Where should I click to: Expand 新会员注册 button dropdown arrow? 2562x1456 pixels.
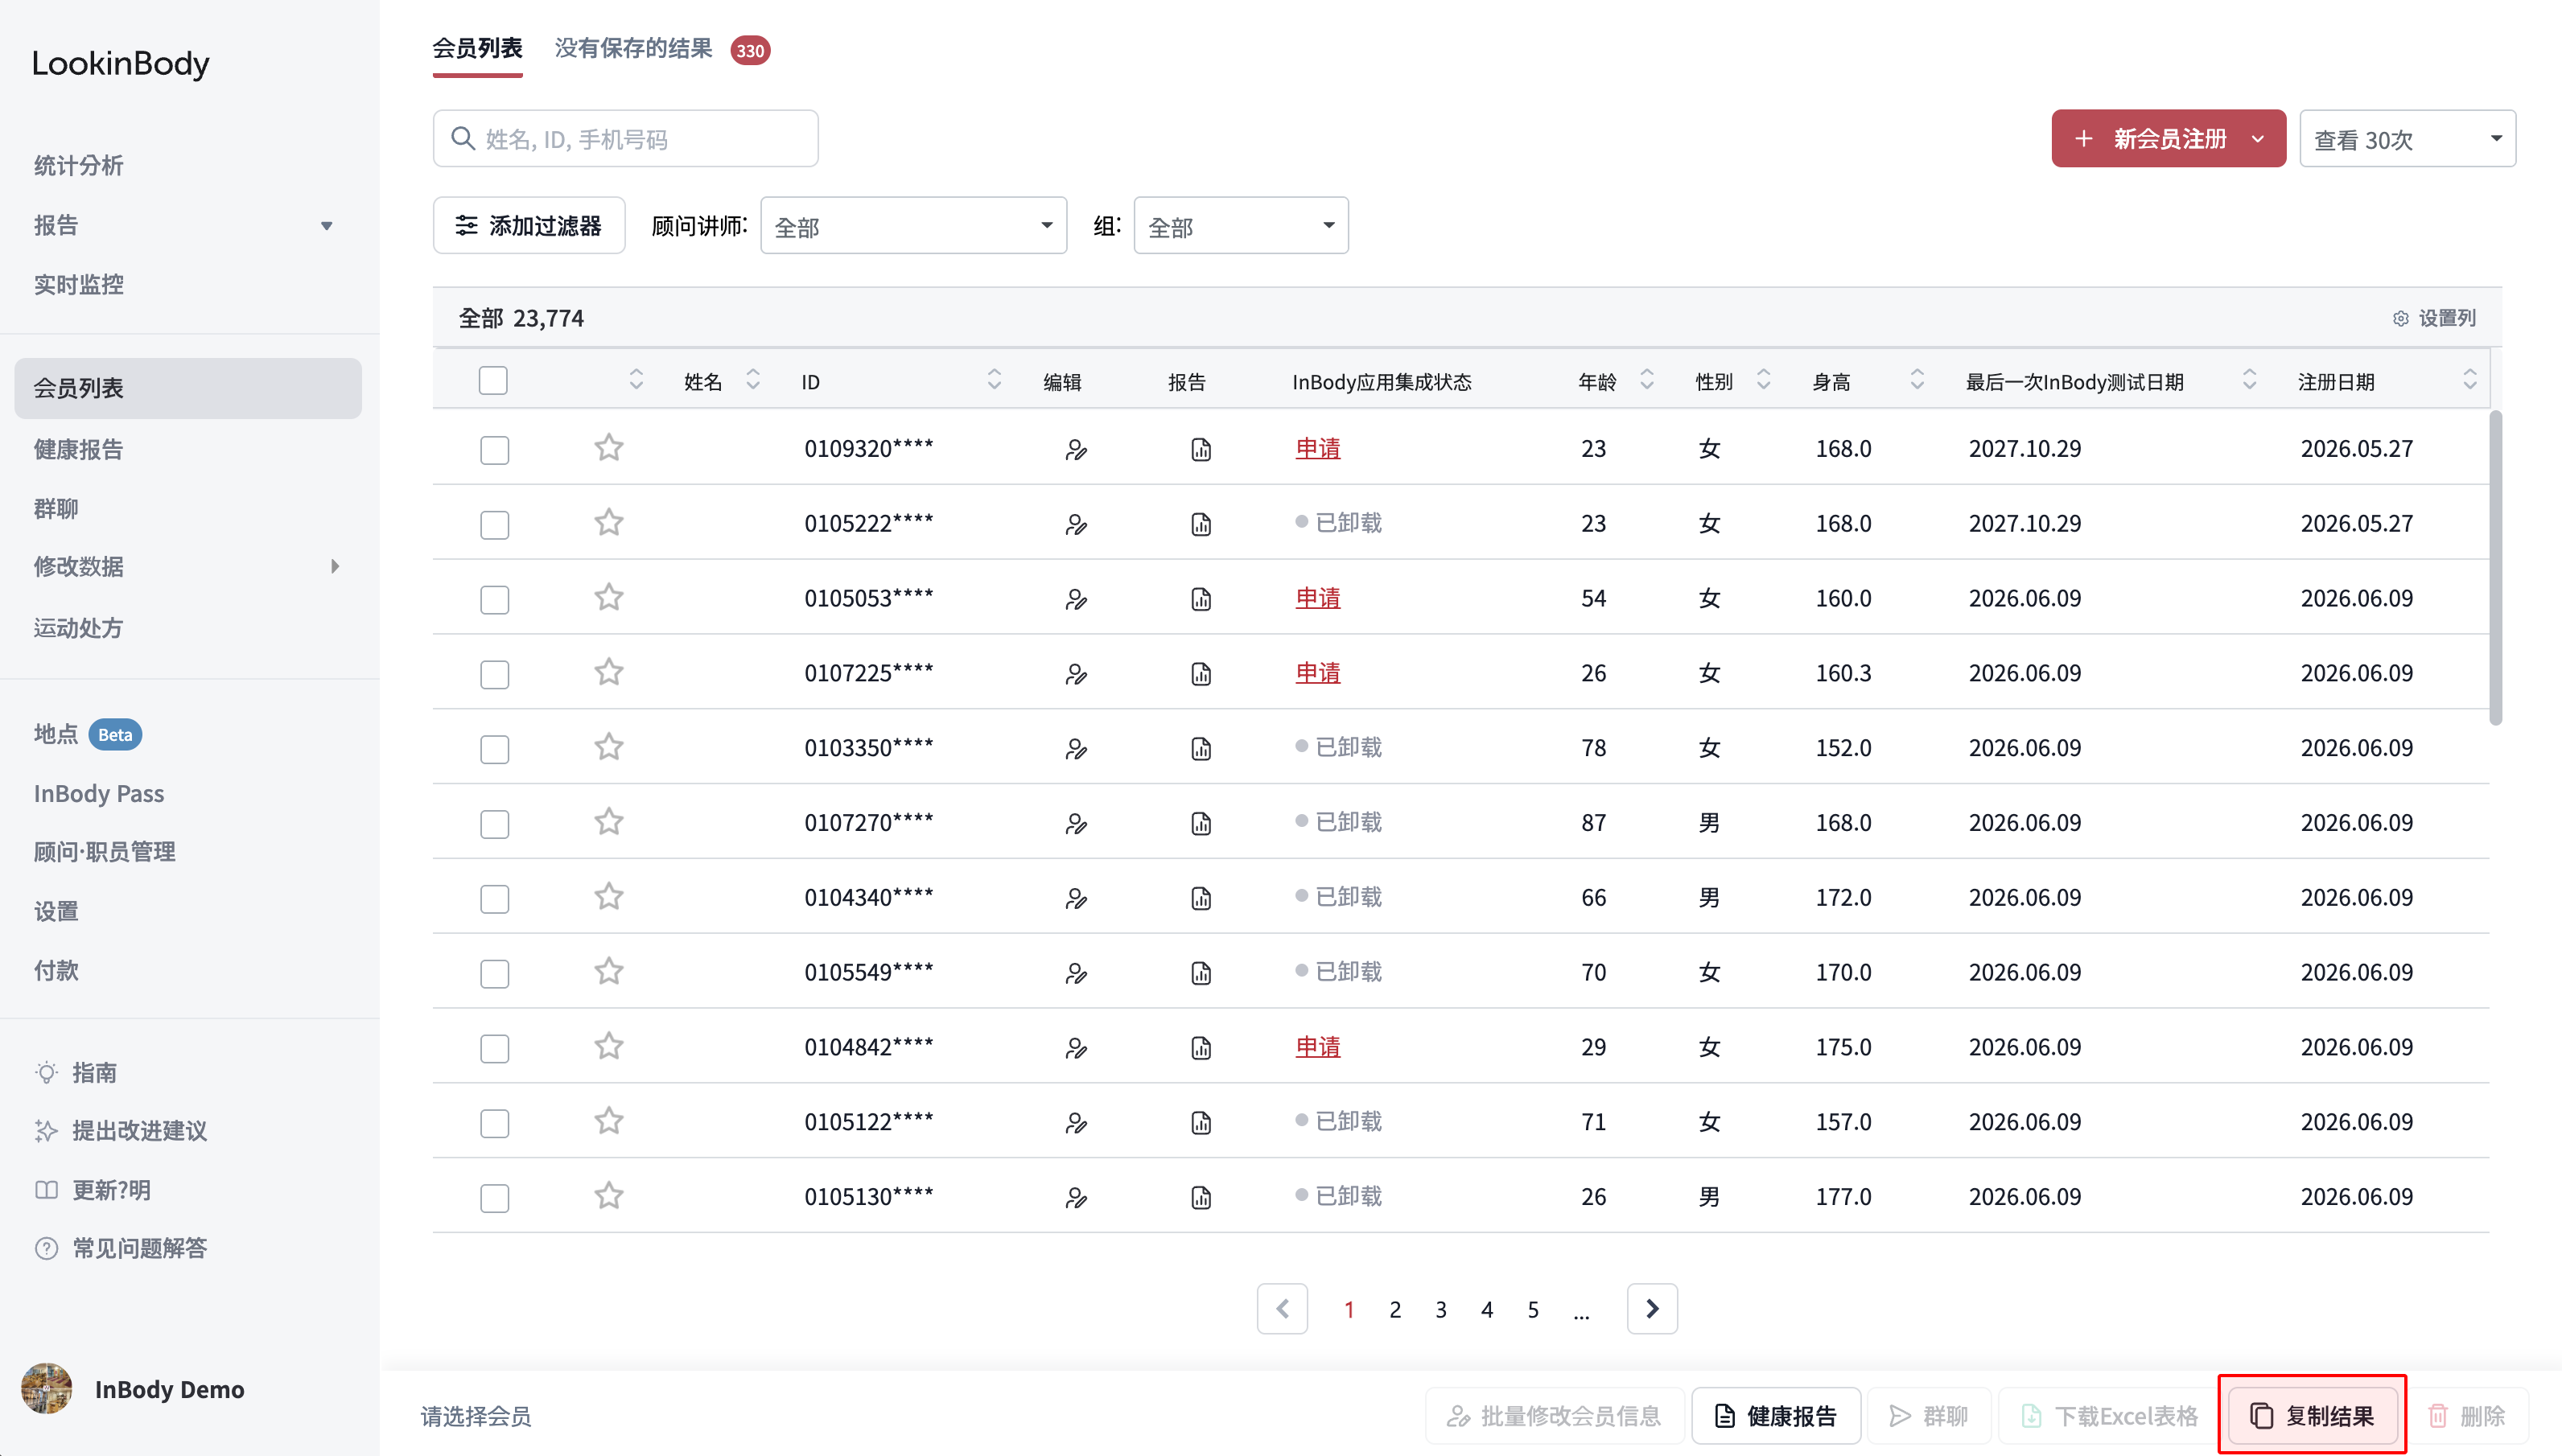(2258, 139)
